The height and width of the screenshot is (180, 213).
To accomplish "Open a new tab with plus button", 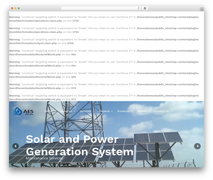I will point(202,9).
